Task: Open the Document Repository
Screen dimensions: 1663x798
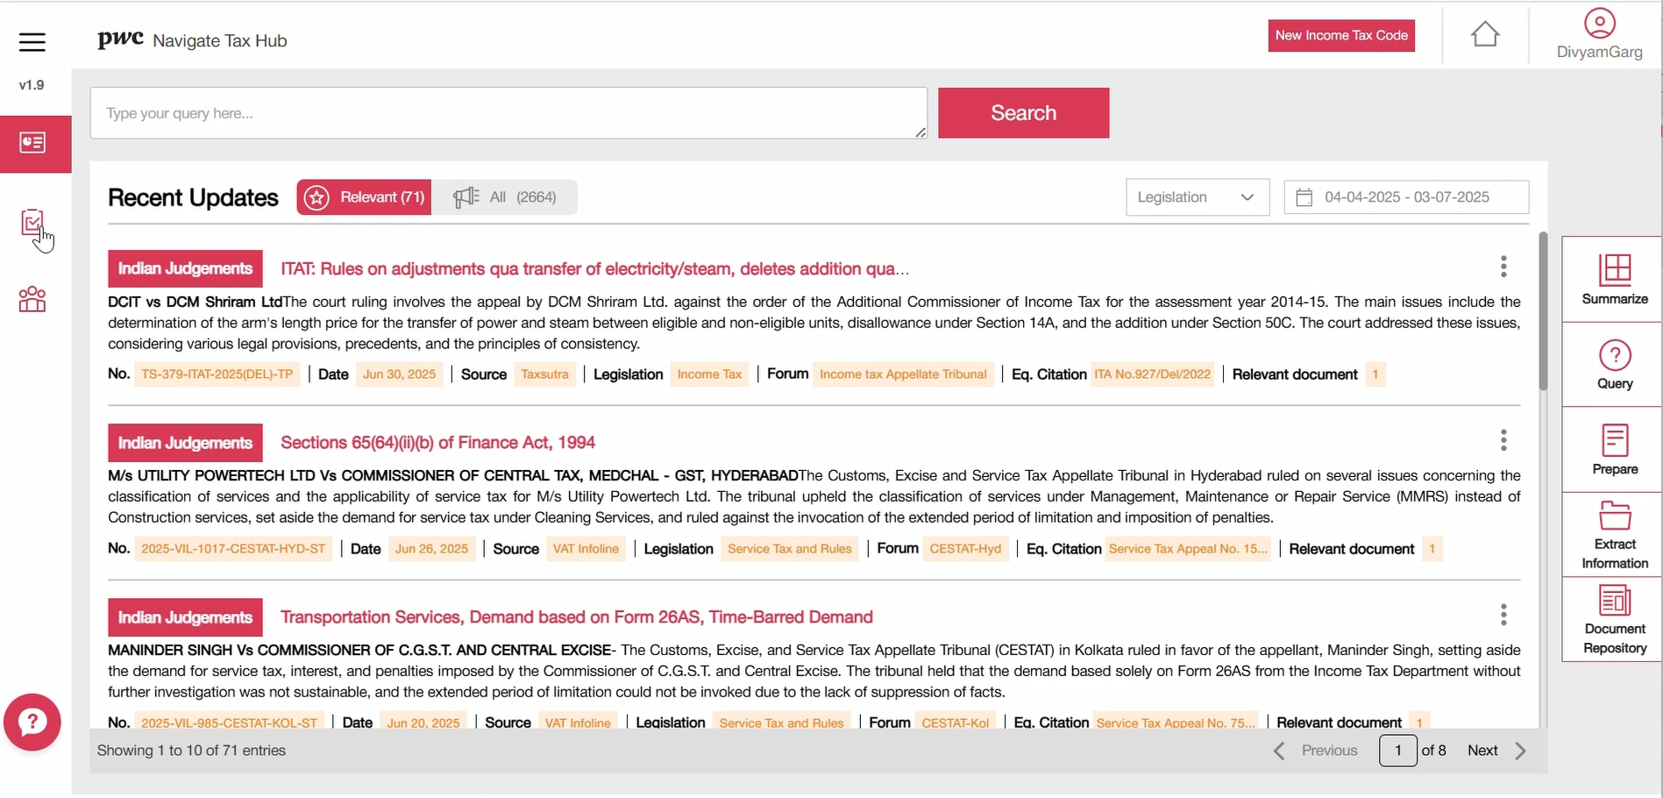Action: pyautogui.click(x=1615, y=620)
